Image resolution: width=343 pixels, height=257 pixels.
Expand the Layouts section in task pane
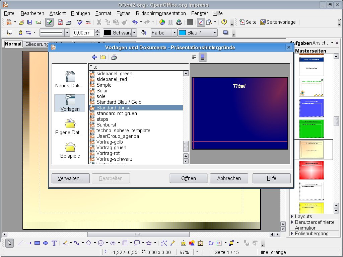point(303,217)
